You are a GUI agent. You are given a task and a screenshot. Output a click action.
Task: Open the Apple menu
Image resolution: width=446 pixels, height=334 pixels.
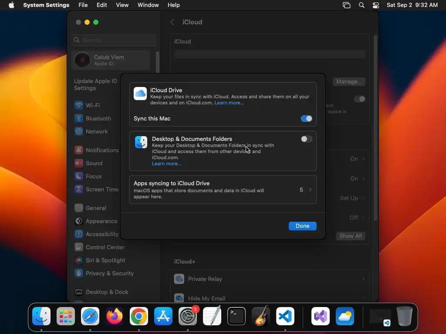tap(11, 5)
